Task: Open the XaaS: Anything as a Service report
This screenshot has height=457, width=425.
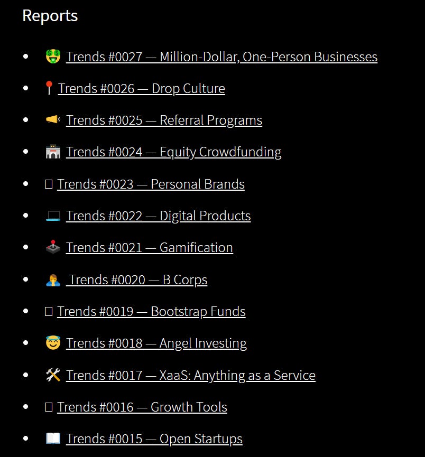Action: coord(190,375)
